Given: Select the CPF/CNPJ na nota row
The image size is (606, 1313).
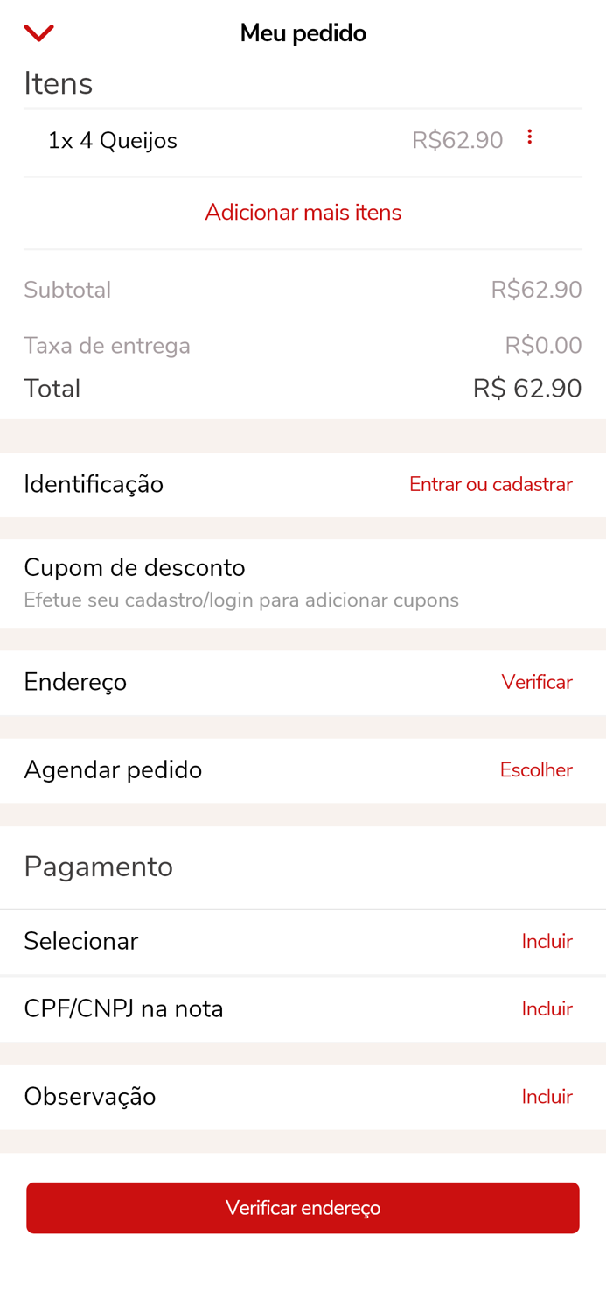Looking at the screenshot, I should coord(123,1009).
